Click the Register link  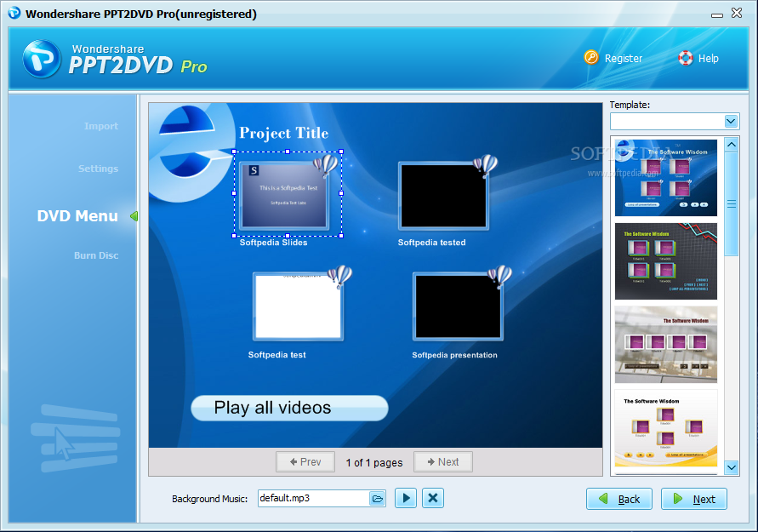(623, 59)
